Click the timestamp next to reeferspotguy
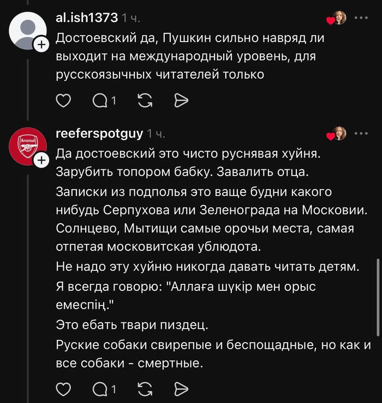 pos(156,134)
